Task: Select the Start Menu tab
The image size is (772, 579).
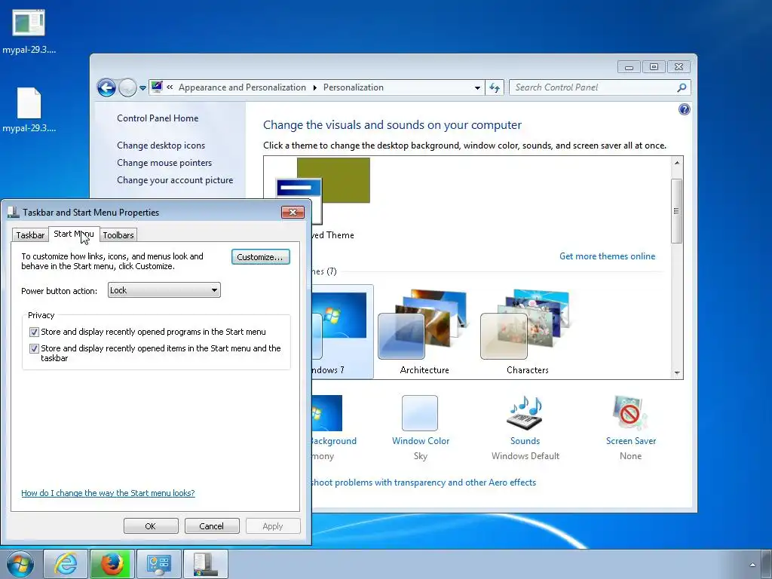Action: 74,234
